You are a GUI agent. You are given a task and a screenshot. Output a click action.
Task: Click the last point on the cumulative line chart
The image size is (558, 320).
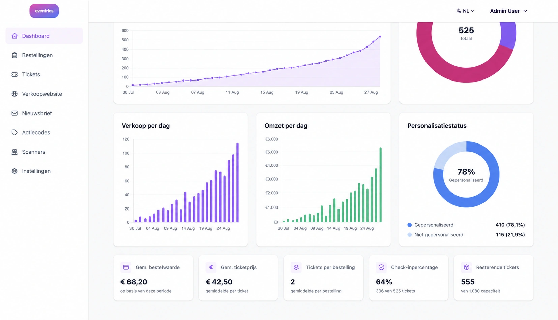pyautogui.click(x=380, y=37)
